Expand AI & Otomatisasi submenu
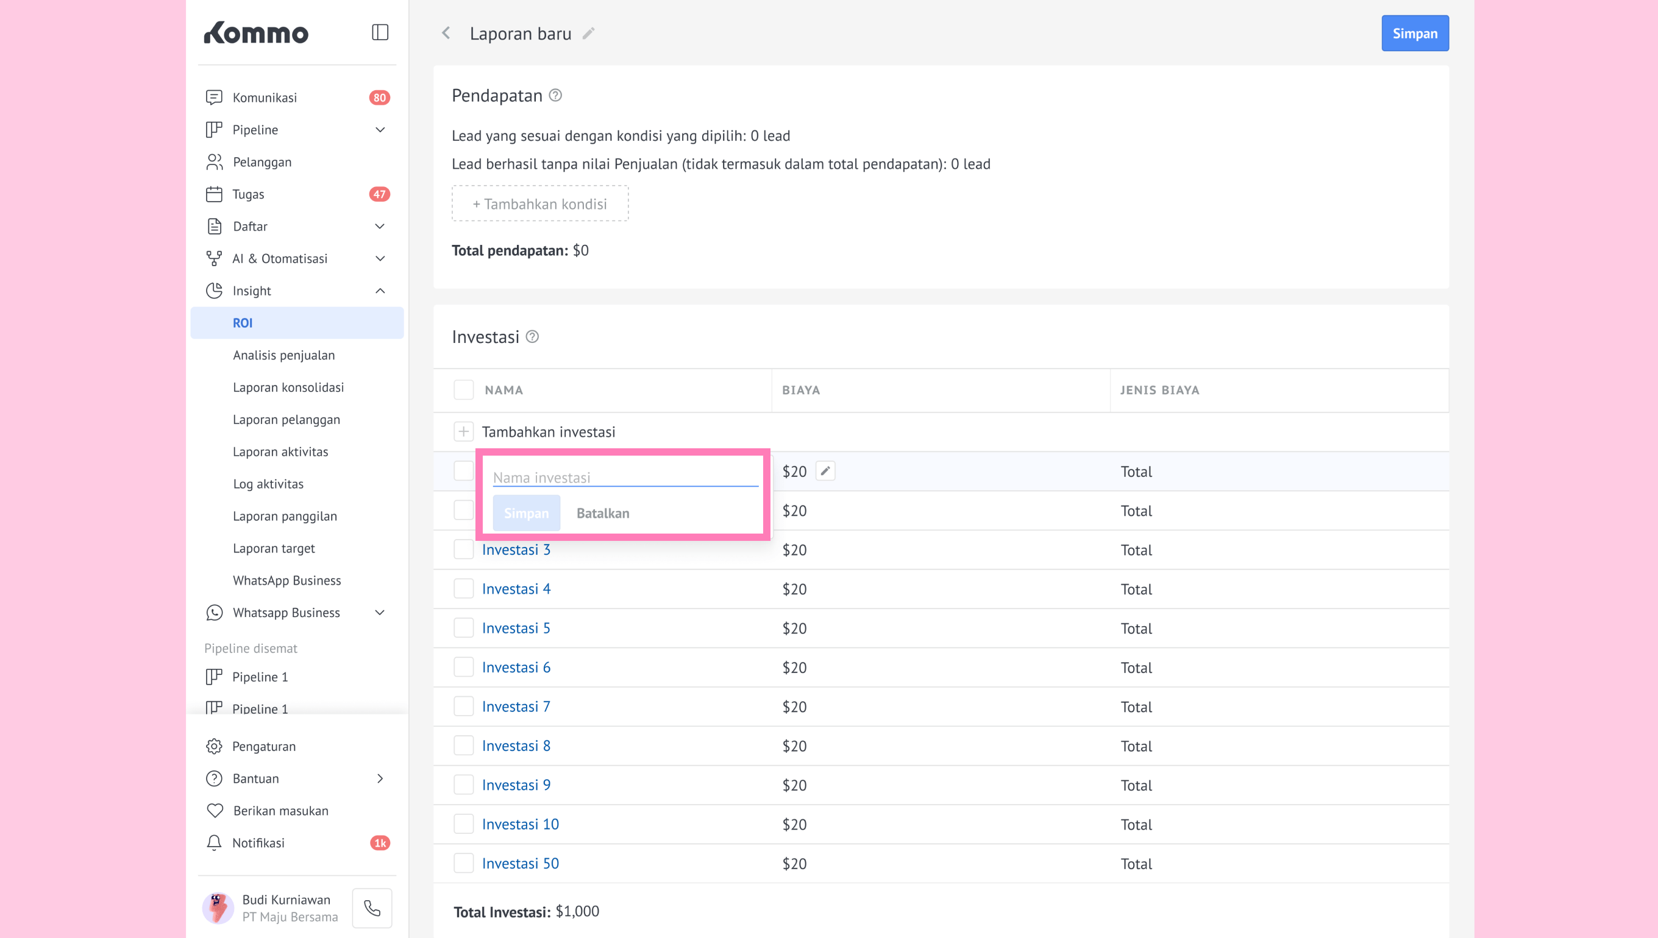The height and width of the screenshot is (938, 1658). (x=380, y=258)
